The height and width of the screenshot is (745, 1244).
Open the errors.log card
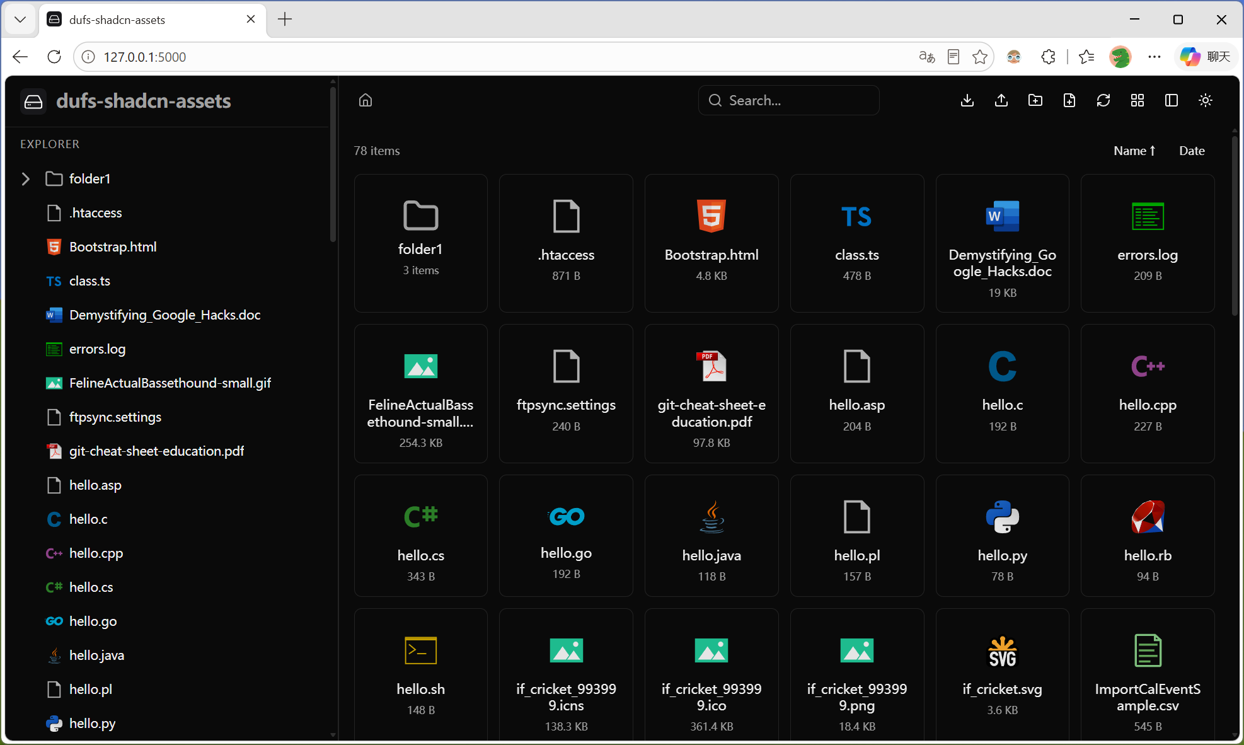pos(1148,243)
